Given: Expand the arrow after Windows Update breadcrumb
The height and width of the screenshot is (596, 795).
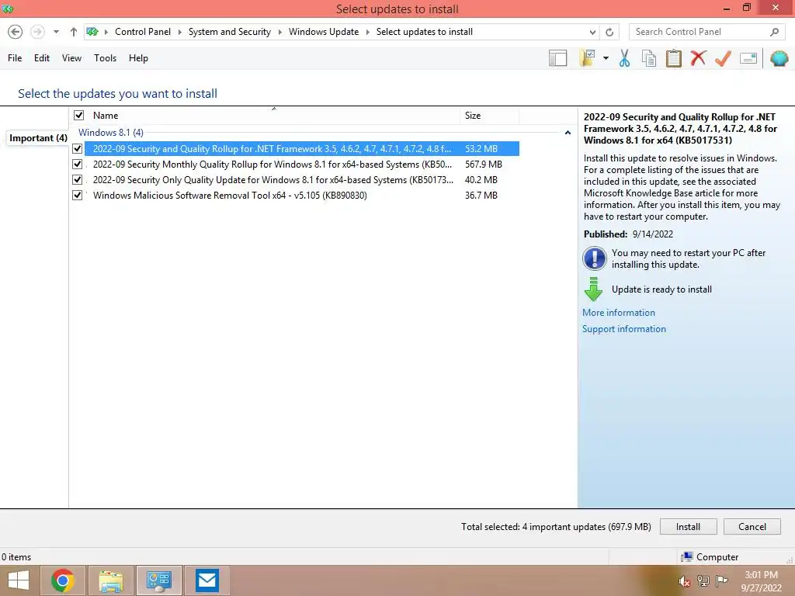Looking at the screenshot, I should [367, 32].
